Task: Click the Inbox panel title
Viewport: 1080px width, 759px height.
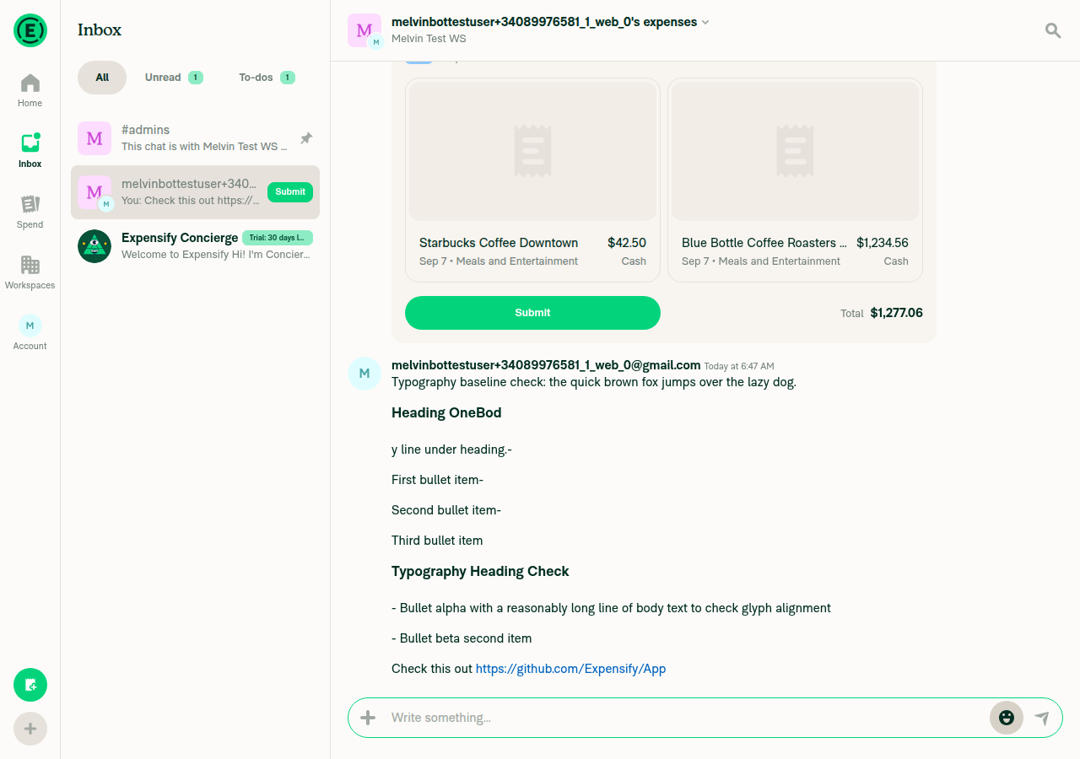Action: click(100, 30)
